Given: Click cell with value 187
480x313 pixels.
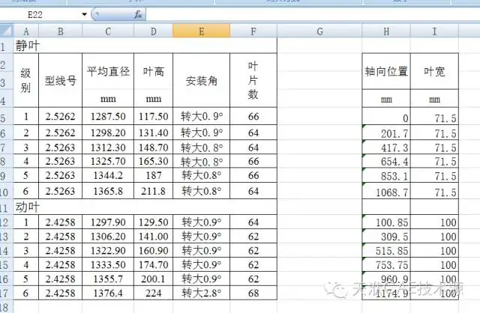Looking at the screenshot, I should click(x=153, y=175).
